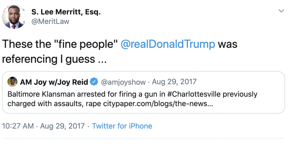Viewport: 288px width, 144px height.
Task: Click the quoted tweet's Aug 29, 2017 date
Action: pos(174,82)
